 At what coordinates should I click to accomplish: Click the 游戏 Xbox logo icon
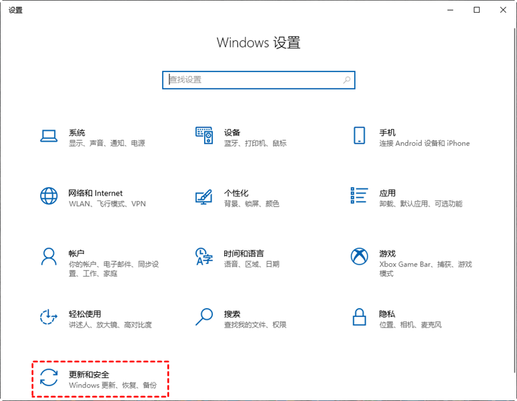[359, 257]
